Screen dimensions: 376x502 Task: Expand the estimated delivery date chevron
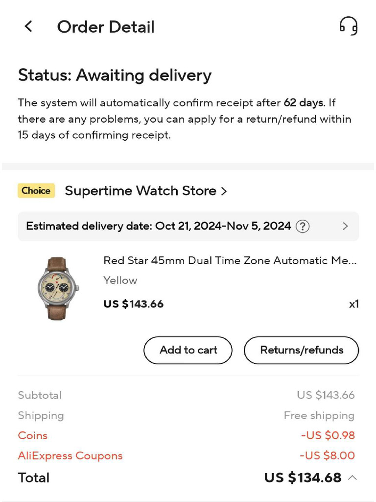click(345, 226)
